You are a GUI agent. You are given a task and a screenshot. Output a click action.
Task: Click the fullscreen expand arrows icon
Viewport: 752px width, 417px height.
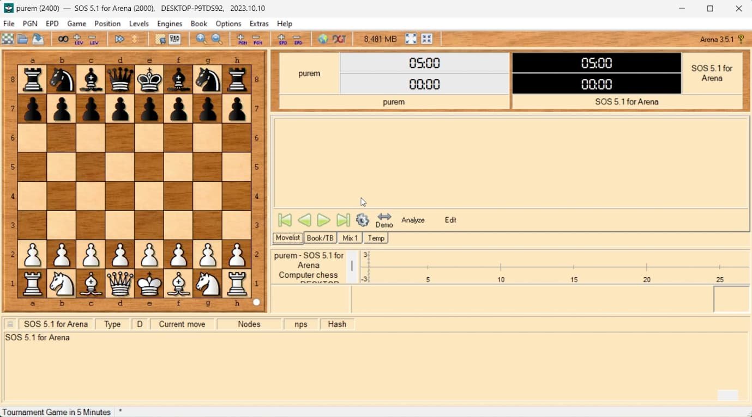pos(411,39)
